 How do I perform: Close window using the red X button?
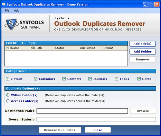(x=157, y=4)
